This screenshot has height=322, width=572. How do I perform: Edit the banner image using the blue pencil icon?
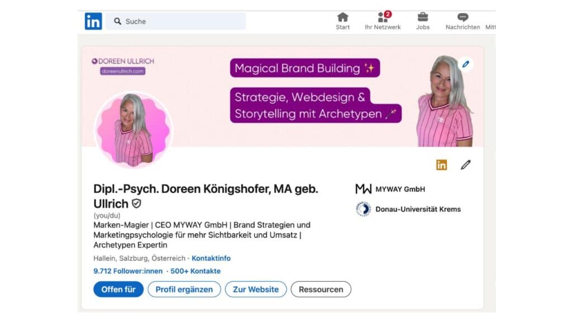(465, 64)
